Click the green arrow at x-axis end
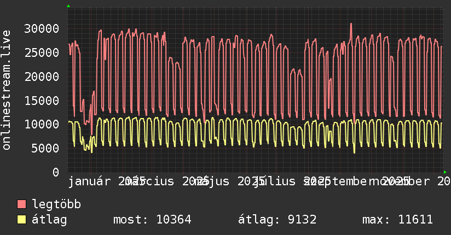The image size is (451, 235). (x=445, y=172)
